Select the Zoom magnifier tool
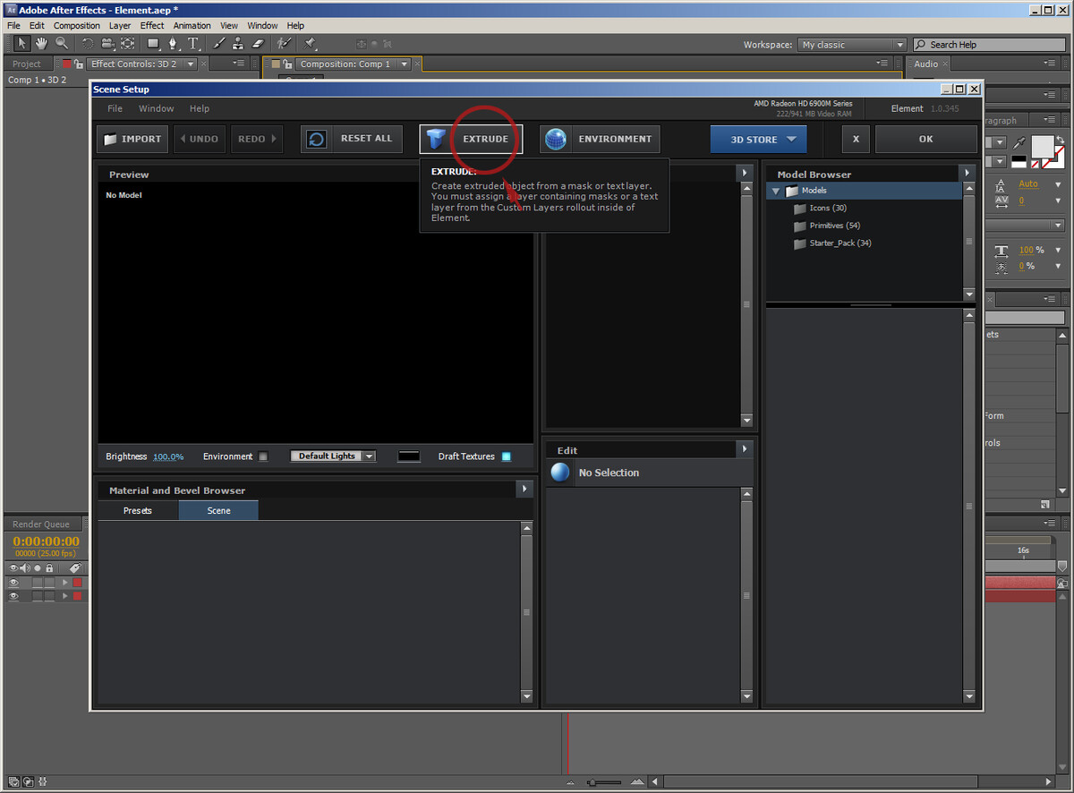This screenshot has height=793, width=1074. [x=62, y=44]
